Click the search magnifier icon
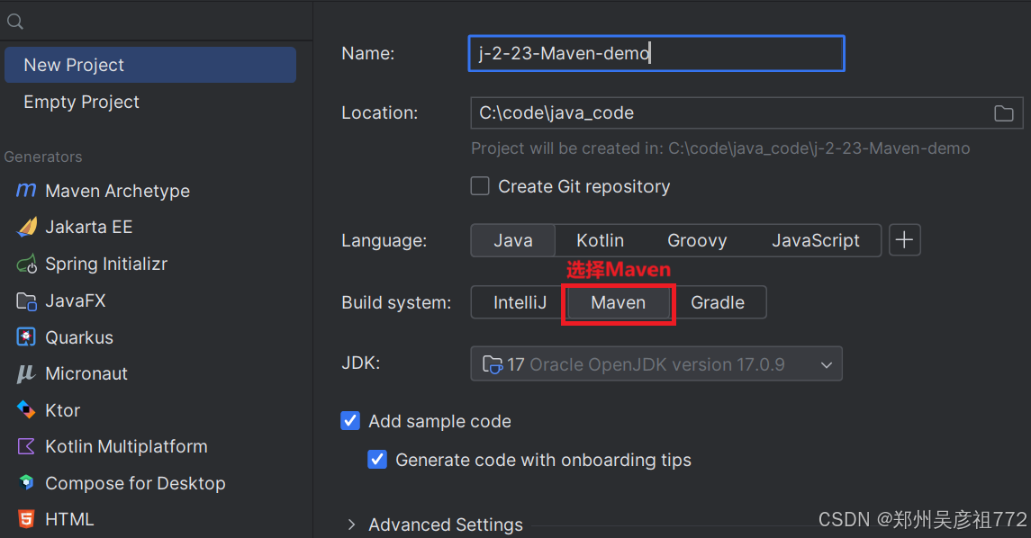The image size is (1031, 538). (15, 22)
